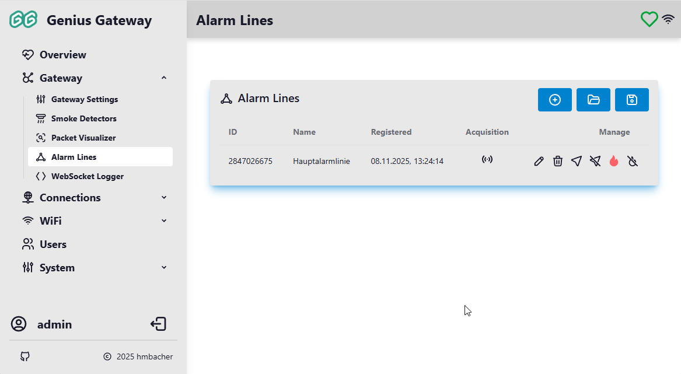Trigger fire alarm with red flame icon
Image resolution: width=681 pixels, height=374 pixels.
614,161
